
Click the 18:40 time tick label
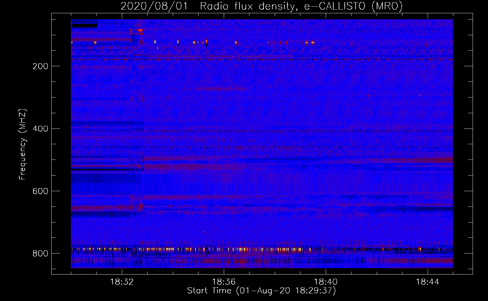(326, 282)
